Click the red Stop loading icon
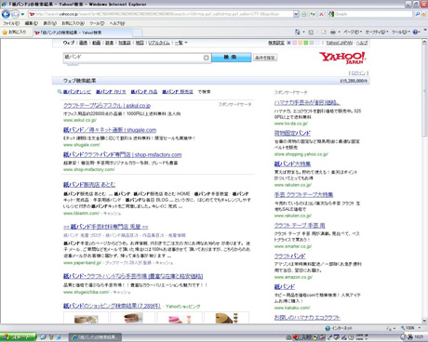The width and height of the screenshot is (428, 342). click(x=321, y=14)
